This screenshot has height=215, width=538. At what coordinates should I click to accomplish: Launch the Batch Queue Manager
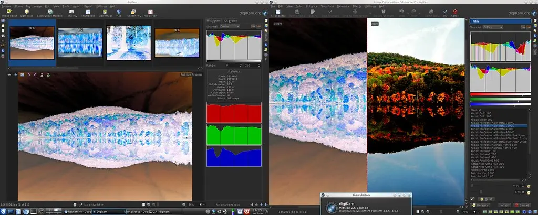click(x=50, y=13)
